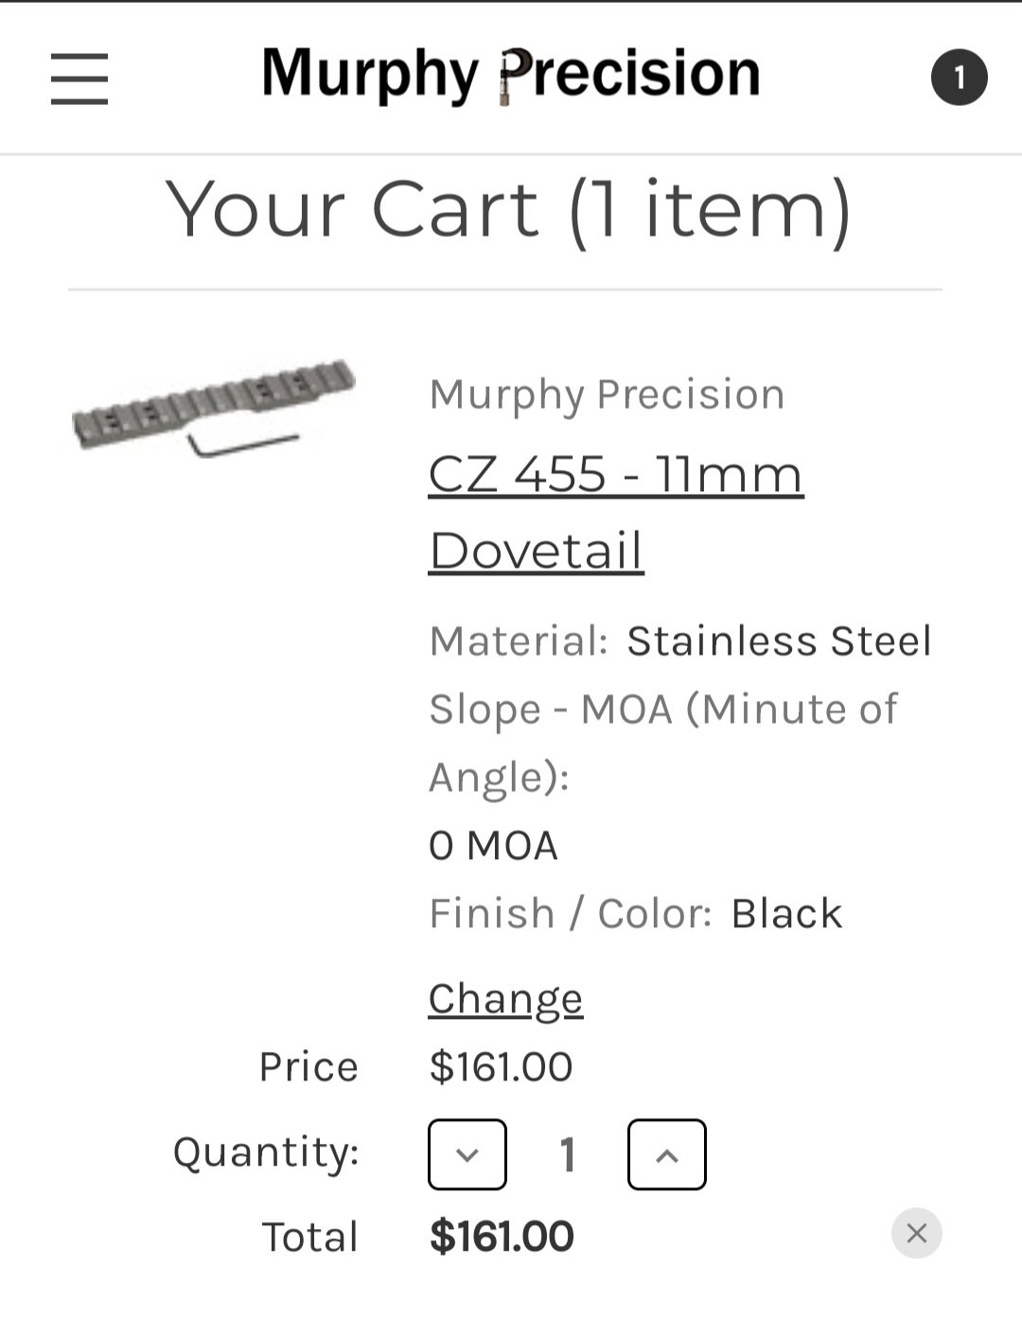
Task: Click the Stainless Steel material value
Action: coord(779,641)
